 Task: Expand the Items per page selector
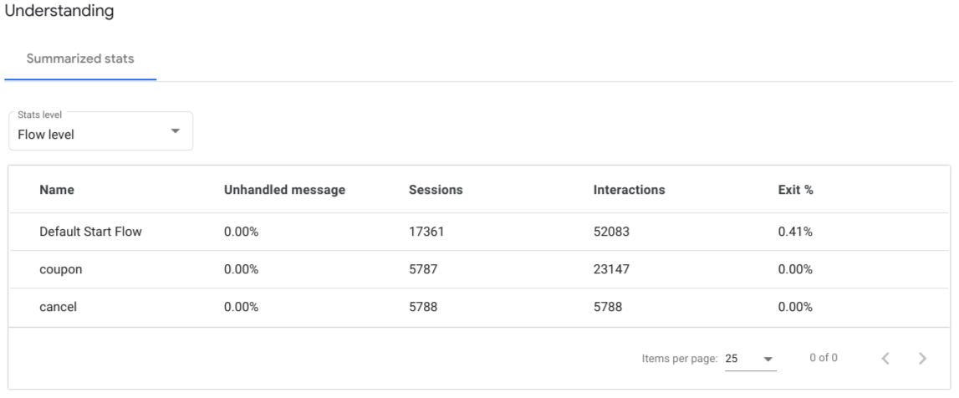point(750,359)
